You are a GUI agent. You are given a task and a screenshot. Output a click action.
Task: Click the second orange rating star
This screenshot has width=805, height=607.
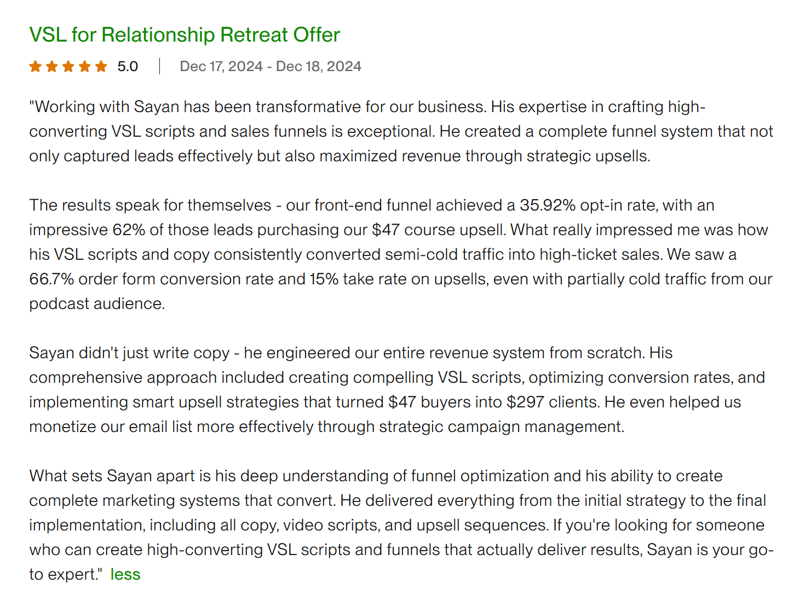tap(52, 66)
